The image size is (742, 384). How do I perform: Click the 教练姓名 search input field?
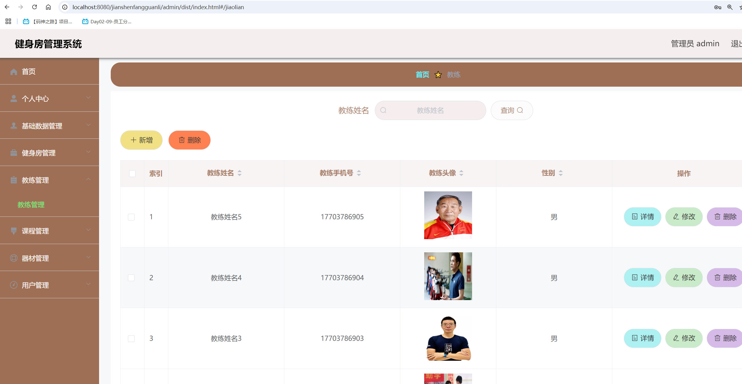(x=430, y=110)
